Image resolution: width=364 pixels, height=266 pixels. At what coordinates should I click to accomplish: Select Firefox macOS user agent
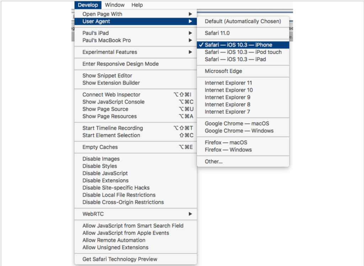pos(243,142)
